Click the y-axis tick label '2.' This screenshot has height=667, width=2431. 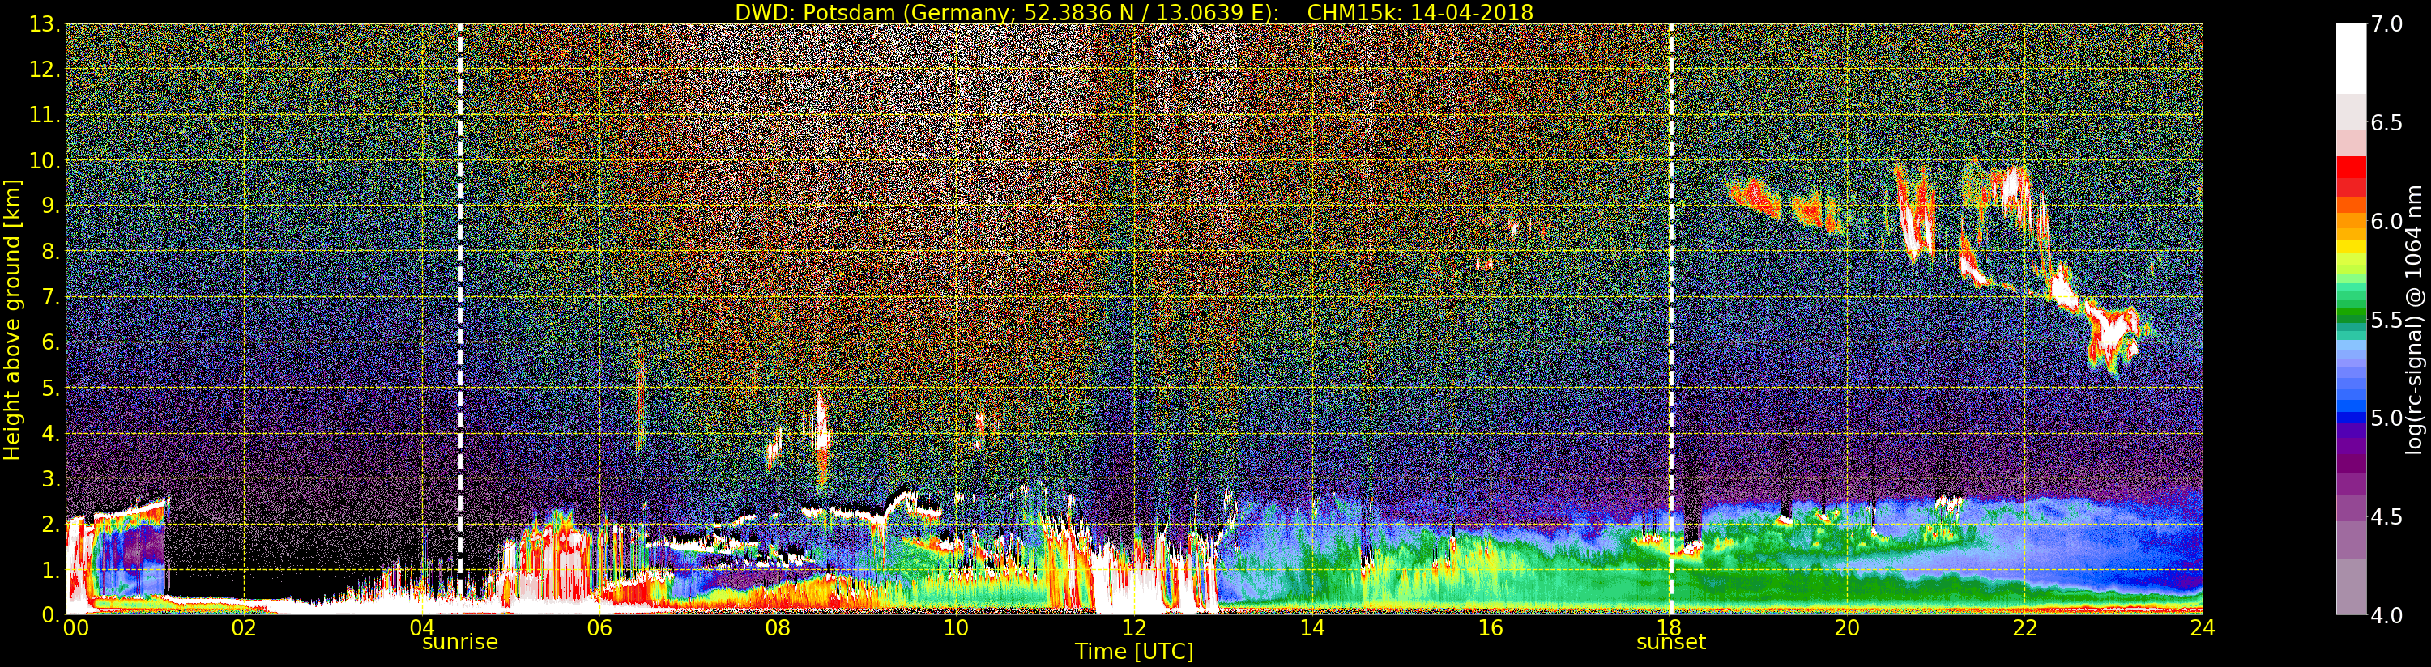click(50, 525)
